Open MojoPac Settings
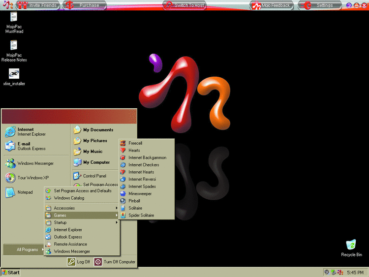The image size is (369, 277). click(320, 5)
